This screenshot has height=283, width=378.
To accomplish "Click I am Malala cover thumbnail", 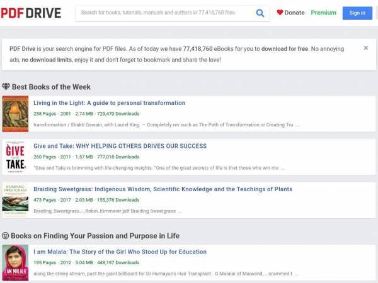I will (15, 262).
